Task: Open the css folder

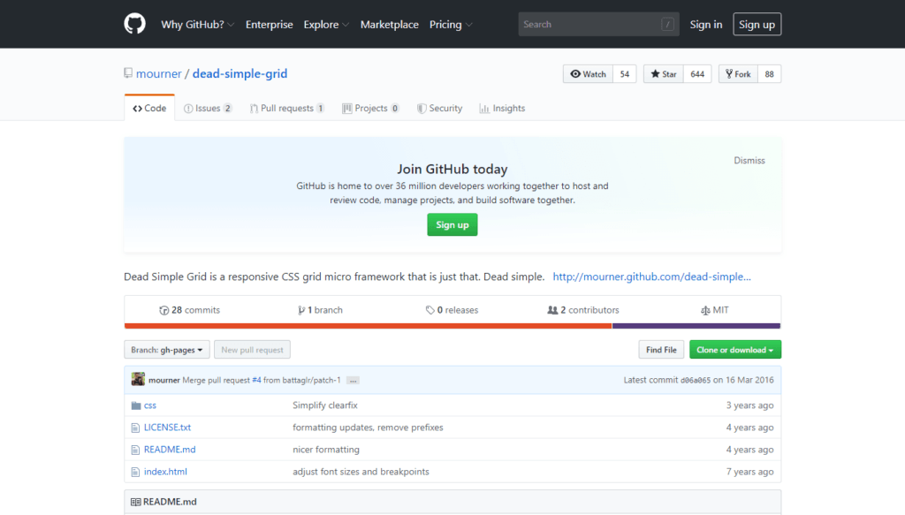Action: [150, 405]
